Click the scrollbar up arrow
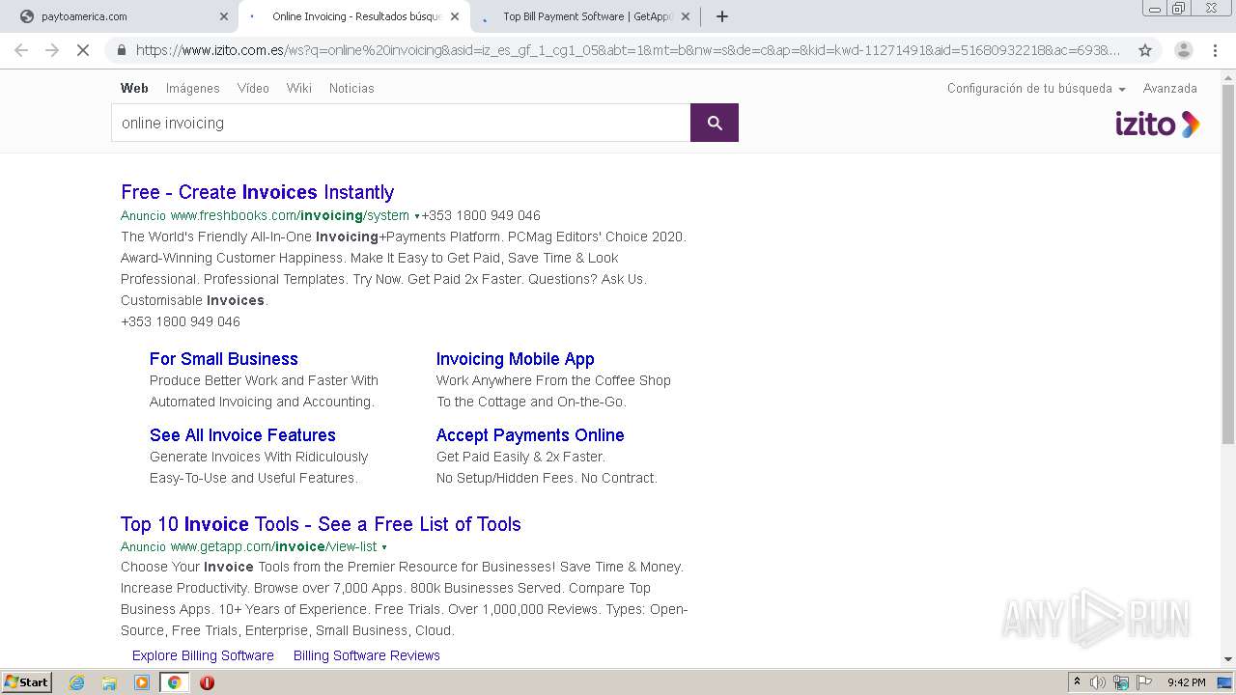 pos(1228,77)
